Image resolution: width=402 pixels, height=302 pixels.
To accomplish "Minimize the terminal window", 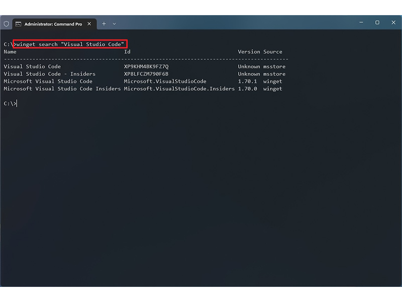I will 361,23.
